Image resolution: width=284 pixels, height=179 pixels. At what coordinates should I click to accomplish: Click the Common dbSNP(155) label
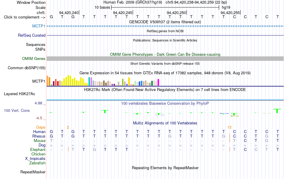point(27,68)
